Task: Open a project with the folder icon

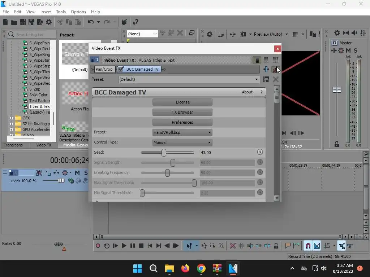Action: (14, 22)
